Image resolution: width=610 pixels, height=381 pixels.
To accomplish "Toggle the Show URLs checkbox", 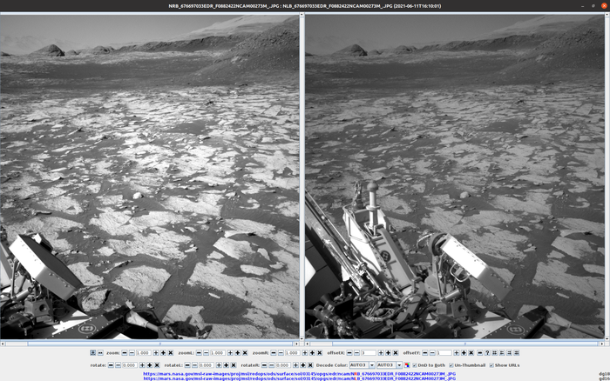I will tap(491, 365).
